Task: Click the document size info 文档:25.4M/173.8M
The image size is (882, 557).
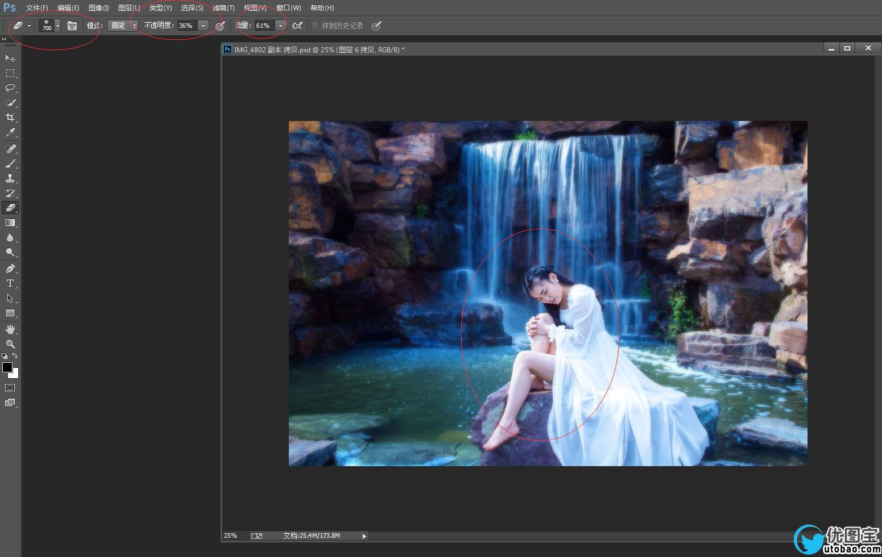Action: [312, 535]
